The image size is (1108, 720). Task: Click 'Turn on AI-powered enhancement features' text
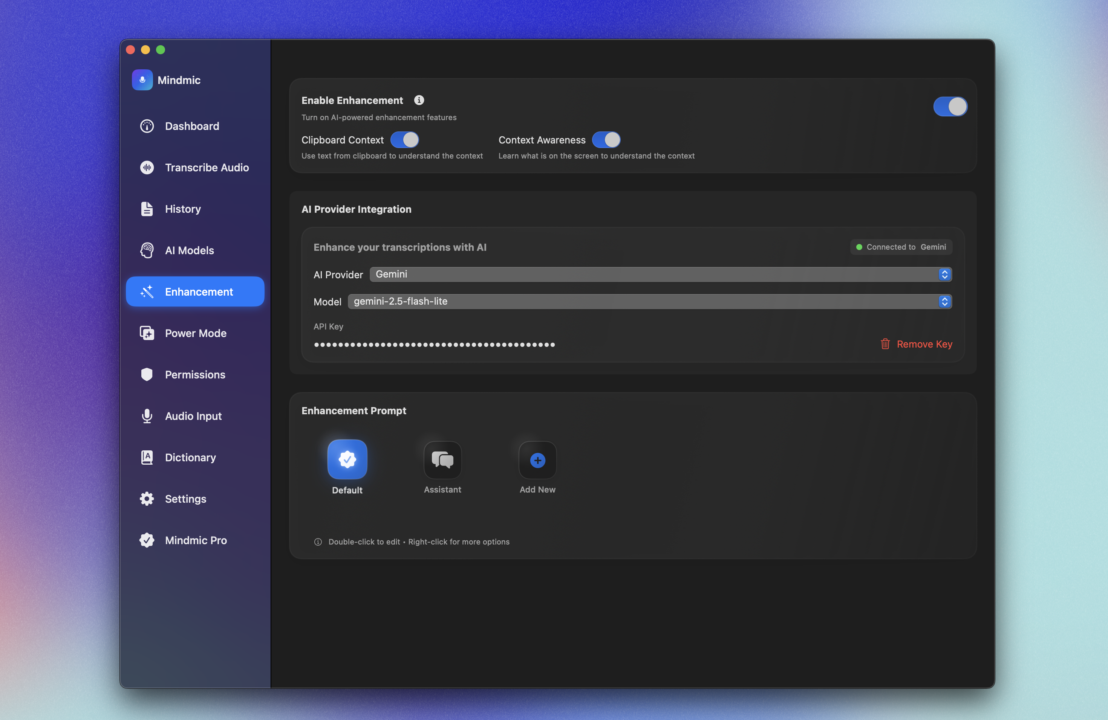point(378,117)
